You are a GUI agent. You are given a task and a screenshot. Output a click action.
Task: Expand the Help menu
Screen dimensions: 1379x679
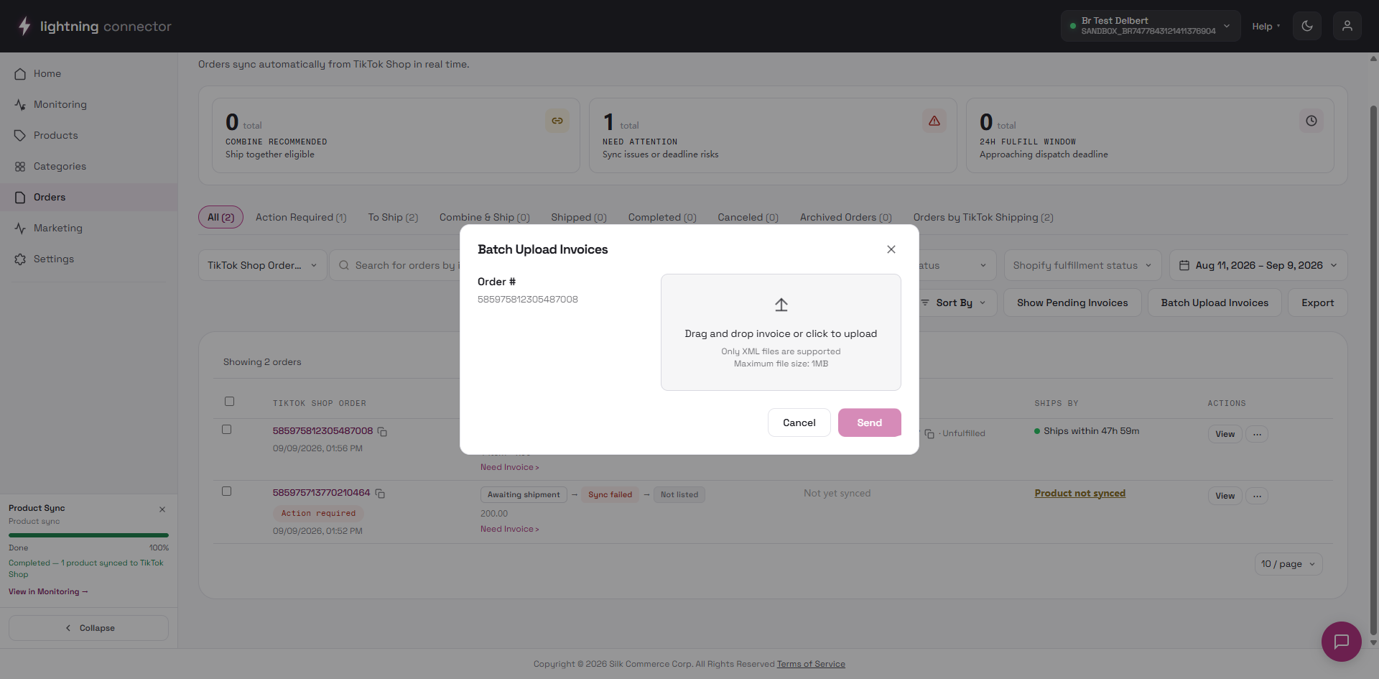tap(1266, 27)
